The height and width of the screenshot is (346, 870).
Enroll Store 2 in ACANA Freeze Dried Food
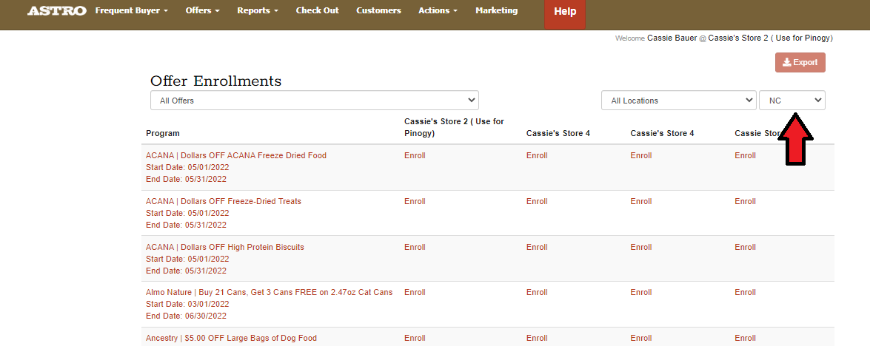(415, 155)
